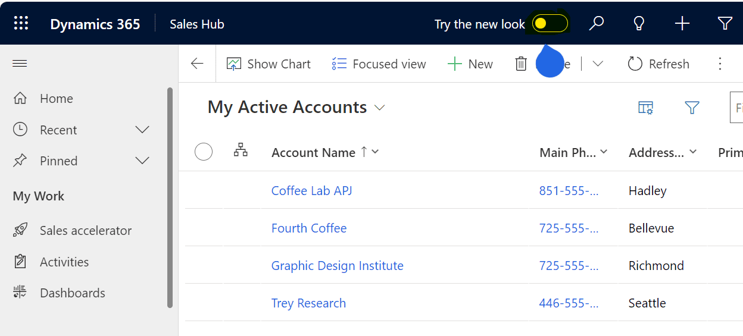Image resolution: width=743 pixels, height=336 pixels.
Task: Collapse the sitemap with hamburger icon
Action: pyautogui.click(x=20, y=63)
